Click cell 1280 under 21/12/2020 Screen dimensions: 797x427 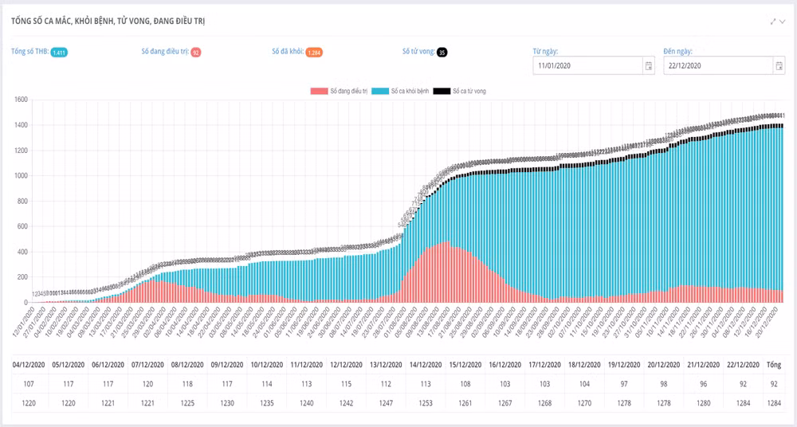702,403
